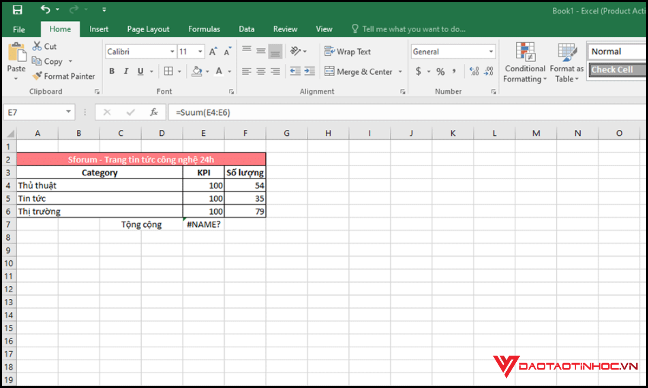Apply italic formatting
This screenshot has height=388, width=648.
click(126, 71)
